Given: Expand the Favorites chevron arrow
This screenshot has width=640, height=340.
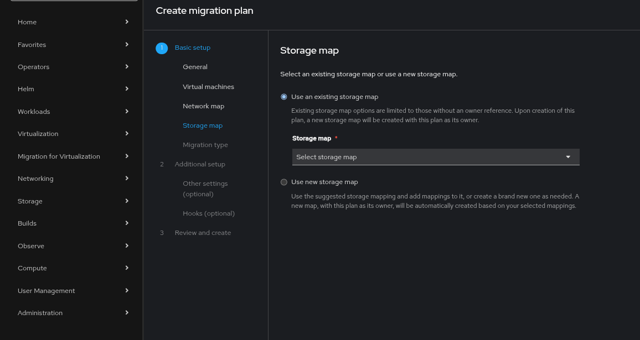Looking at the screenshot, I should 127,44.
